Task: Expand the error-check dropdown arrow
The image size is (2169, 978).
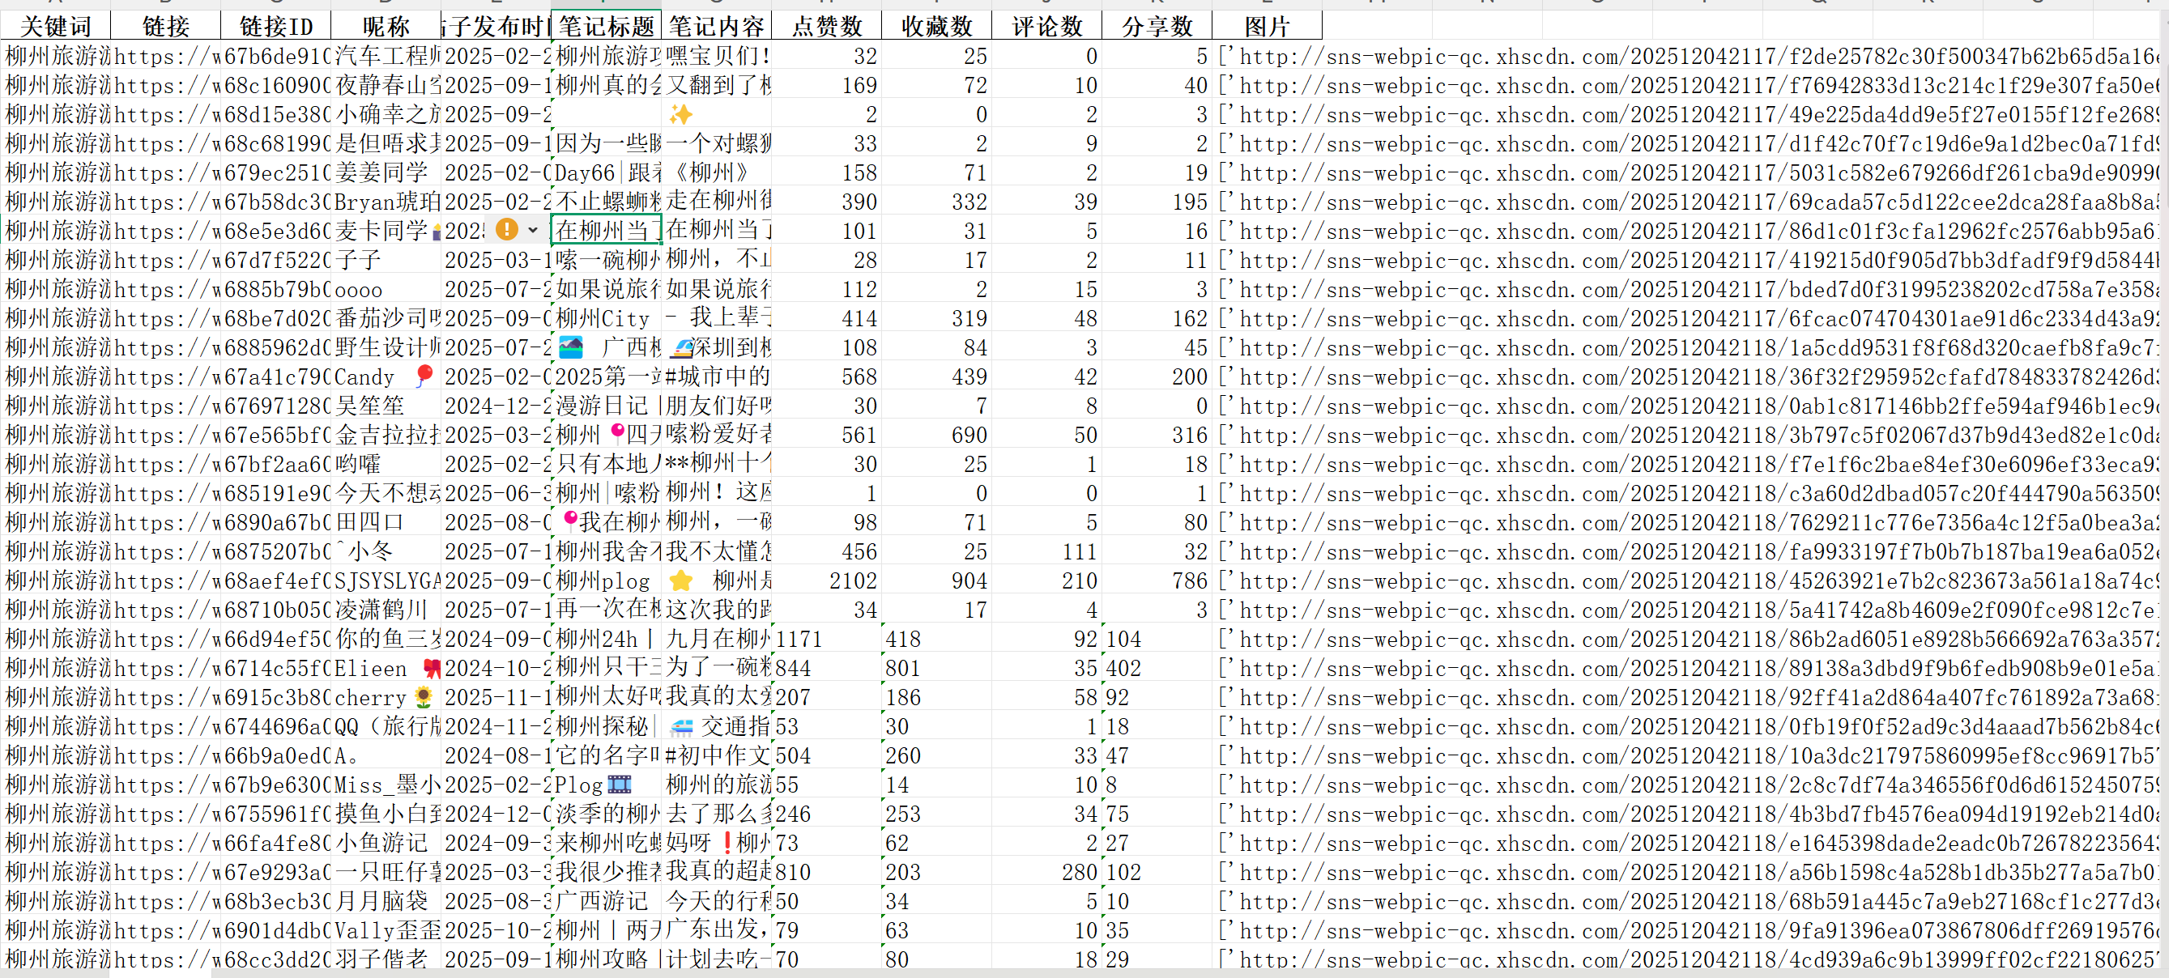Action: 532,230
